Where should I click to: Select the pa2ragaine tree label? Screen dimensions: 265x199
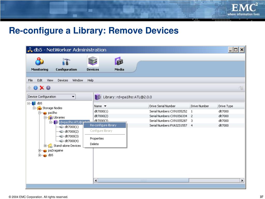(x=55, y=151)
